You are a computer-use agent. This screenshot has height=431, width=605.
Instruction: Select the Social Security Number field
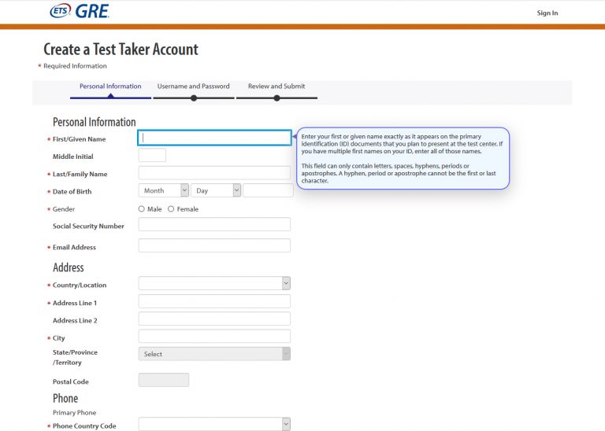point(214,225)
